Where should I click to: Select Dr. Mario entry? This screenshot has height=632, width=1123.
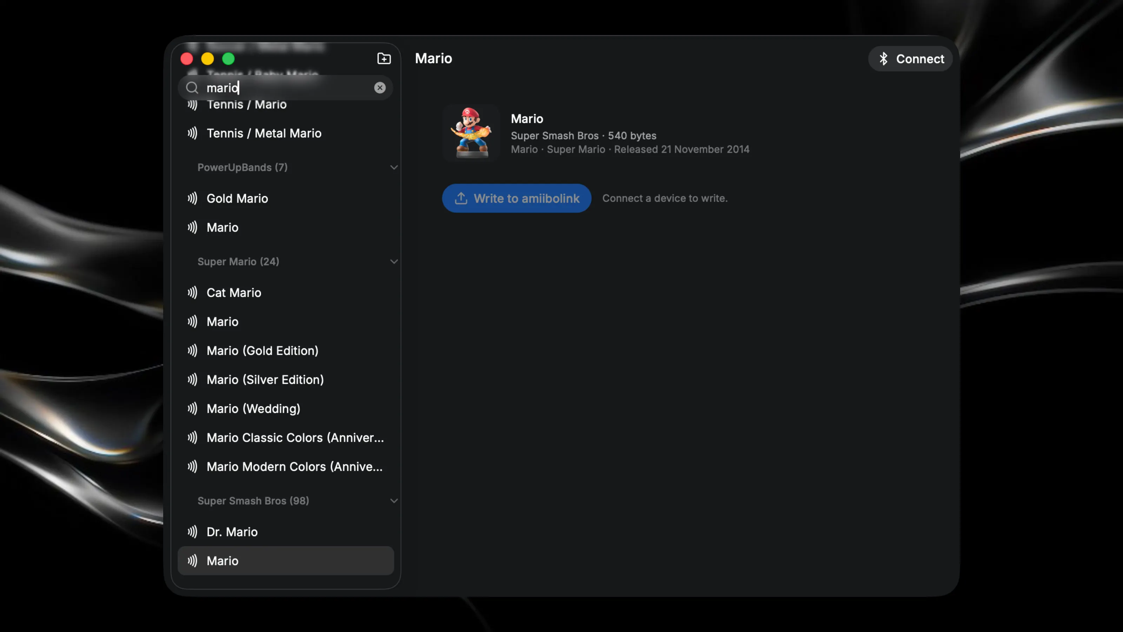[286, 532]
